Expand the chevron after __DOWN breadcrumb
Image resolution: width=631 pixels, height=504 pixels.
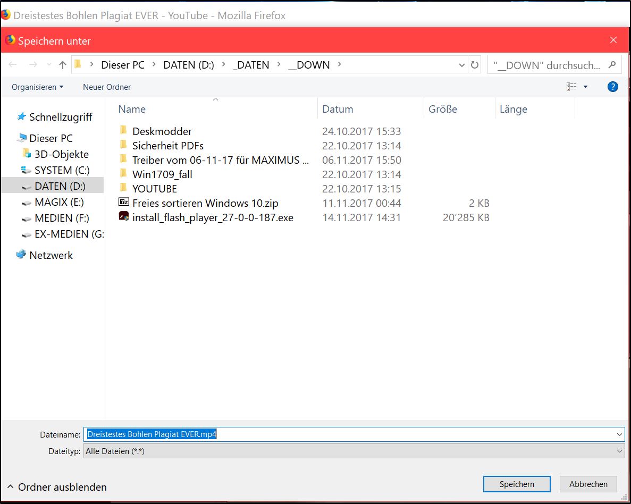[340, 64]
